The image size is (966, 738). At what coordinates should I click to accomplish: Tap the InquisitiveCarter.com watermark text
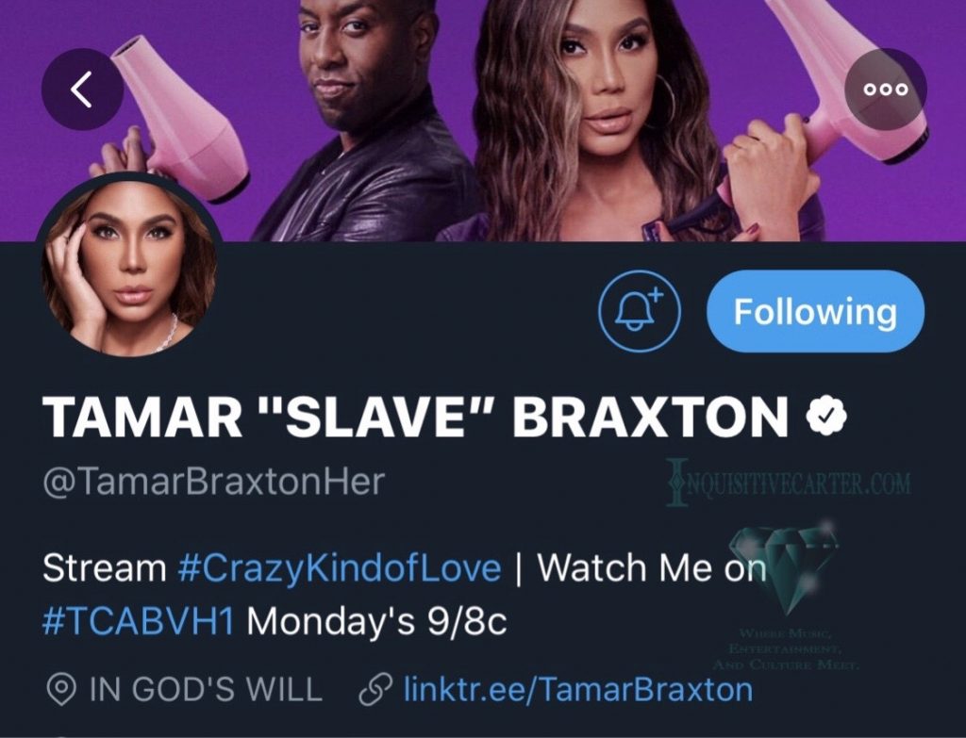pyautogui.click(x=789, y=484)
